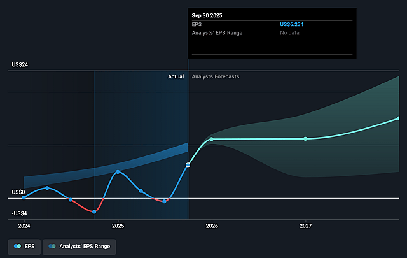The image size is (407, 258).
Task: Click the 2027 x-axis label
Action: (305, 226)
